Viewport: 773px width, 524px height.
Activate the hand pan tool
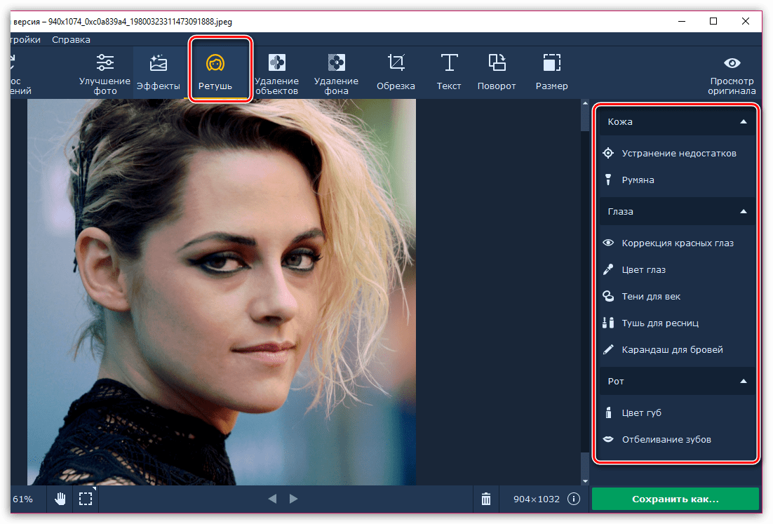pos(61,499)
